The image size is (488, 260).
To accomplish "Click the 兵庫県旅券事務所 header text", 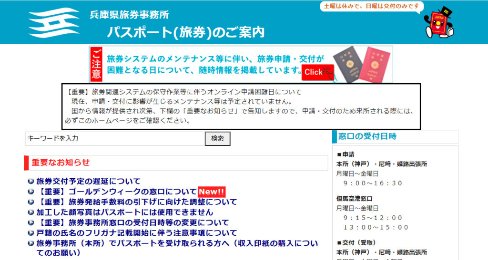I will pos(129,15).
